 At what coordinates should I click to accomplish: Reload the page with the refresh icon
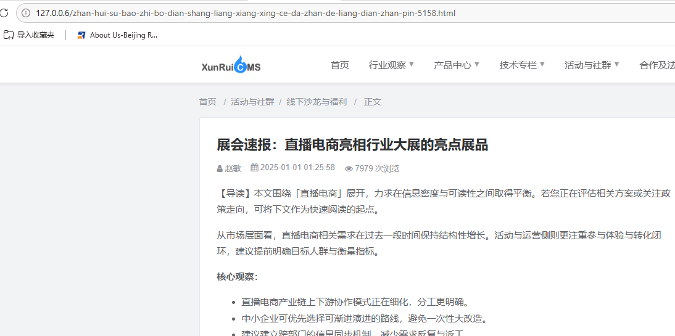tap(4, 13)
